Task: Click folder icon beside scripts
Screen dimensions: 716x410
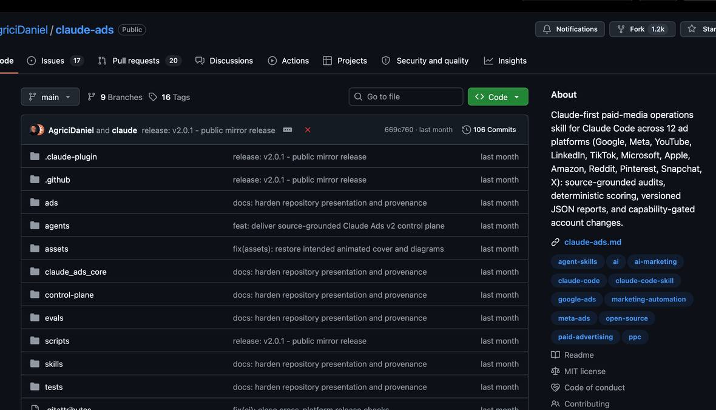Action: (x=35, y=341)
